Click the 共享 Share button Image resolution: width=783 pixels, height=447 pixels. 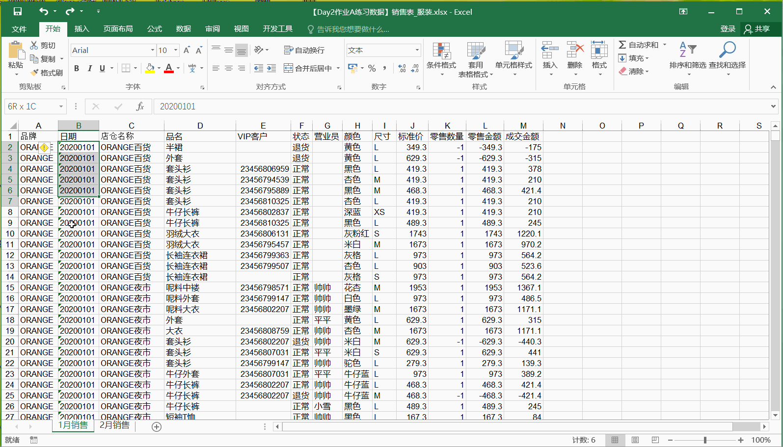pos(756,29)
